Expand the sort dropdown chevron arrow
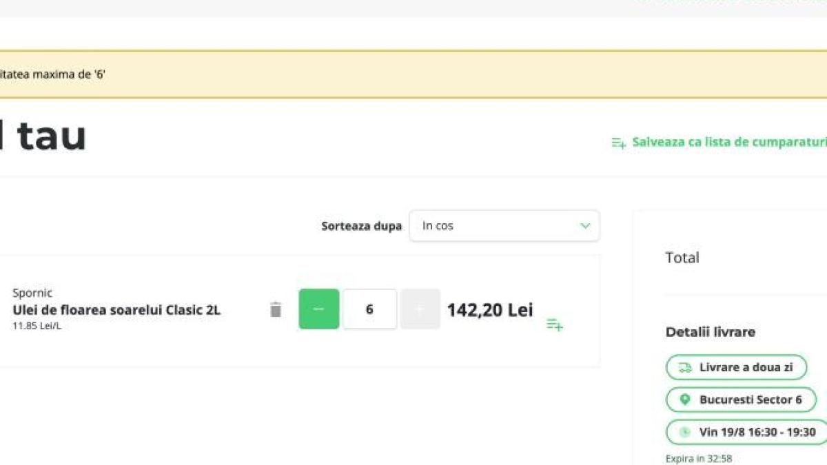827x465 pixels. [585, 226]
